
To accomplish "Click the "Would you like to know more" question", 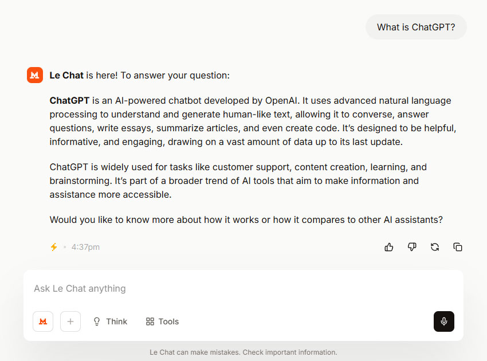I will (246, 219).
